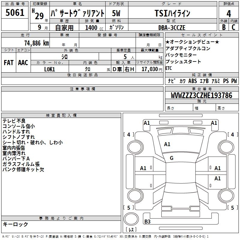This screenshot has height=240, width=240.
Task: Select the アダプティブクルコン sales point
Action: (x=188, y=48)
